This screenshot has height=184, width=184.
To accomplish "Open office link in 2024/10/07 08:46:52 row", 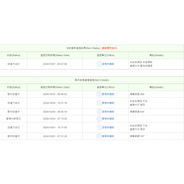I will pyautogui.click(x=108, y=94).
